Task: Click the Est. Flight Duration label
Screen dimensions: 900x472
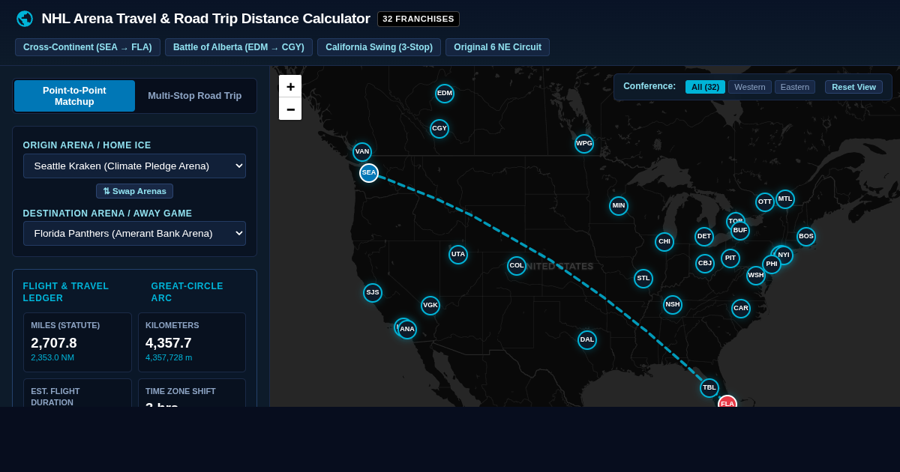Action: (55, 396)
